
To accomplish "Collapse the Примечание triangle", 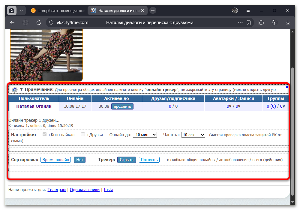I will pos(21,89).
